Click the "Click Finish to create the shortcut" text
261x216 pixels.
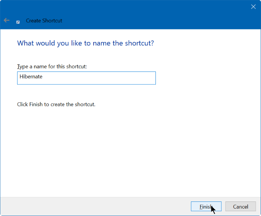[56, 104]
